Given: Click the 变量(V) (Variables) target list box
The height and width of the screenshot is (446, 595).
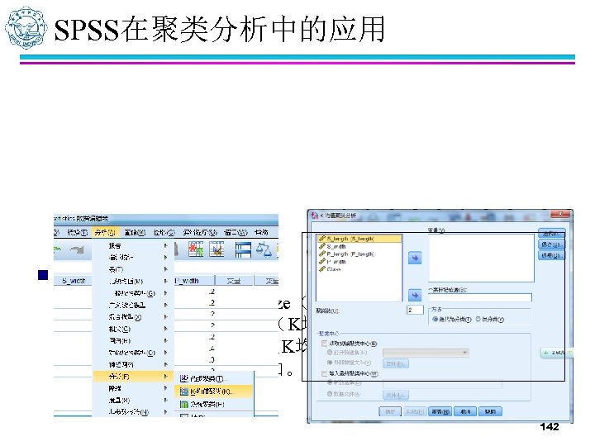Looking at the screenshot, I should (481, 258).
